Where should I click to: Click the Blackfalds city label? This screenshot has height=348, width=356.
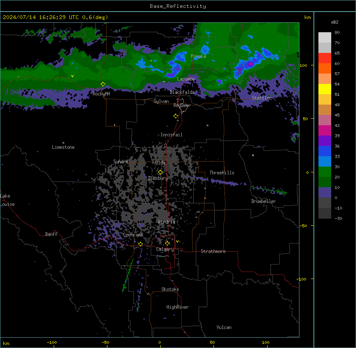point(182,92)
